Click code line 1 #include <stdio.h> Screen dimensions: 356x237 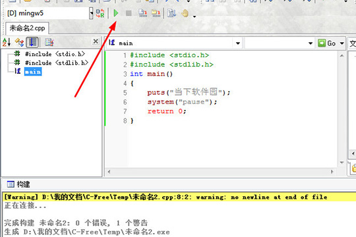pyautogui.click(x=169, y=55)
